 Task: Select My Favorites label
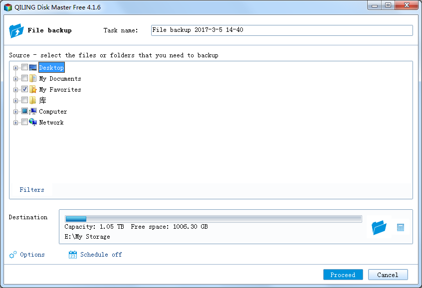(x=60, y=90)
